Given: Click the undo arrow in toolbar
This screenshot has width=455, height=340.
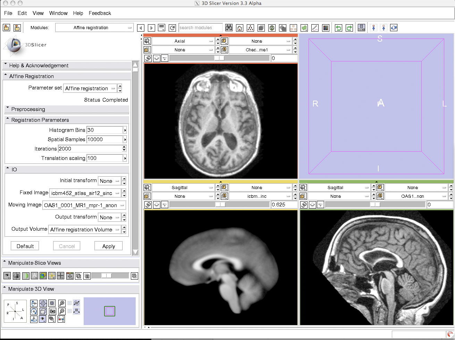Looking at the screenshot, I should click(338, 28).
